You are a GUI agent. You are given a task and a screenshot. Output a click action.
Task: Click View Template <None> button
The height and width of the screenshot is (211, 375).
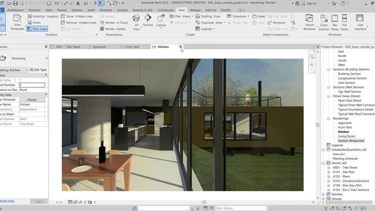coord(32,100)
